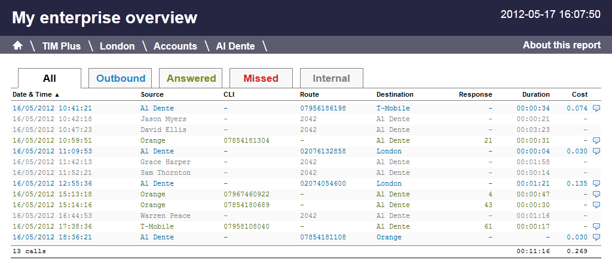612x271 pixels.
Task: Go to London in breadcrumb
Action: click(117, 46)
